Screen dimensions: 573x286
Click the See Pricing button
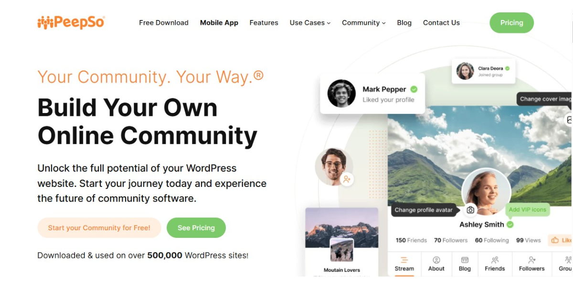[196, 228]
